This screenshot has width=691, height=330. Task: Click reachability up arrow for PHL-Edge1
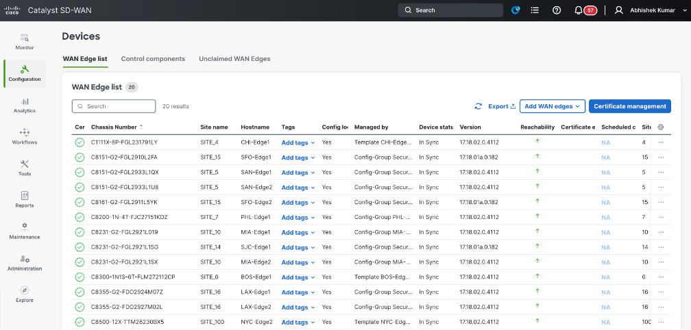click(537, 216)
